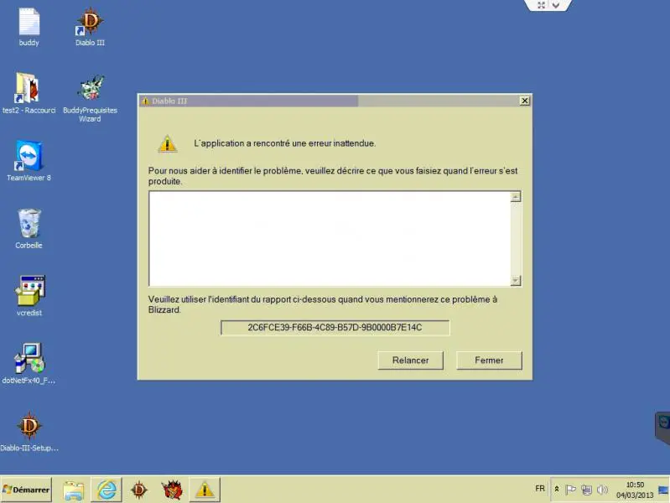Select the BuddyPrerequisites Wizard icon
The height and width of the screenshot is (503, 670).
point(90,90)
